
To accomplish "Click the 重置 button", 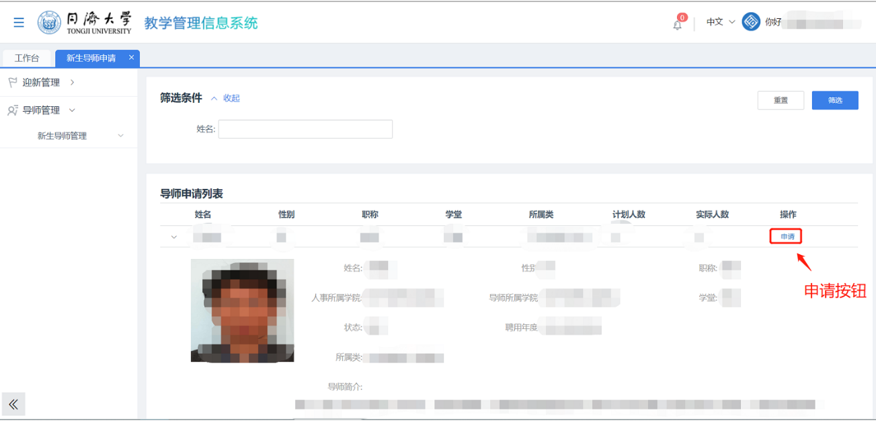I will tap(781, 100).
